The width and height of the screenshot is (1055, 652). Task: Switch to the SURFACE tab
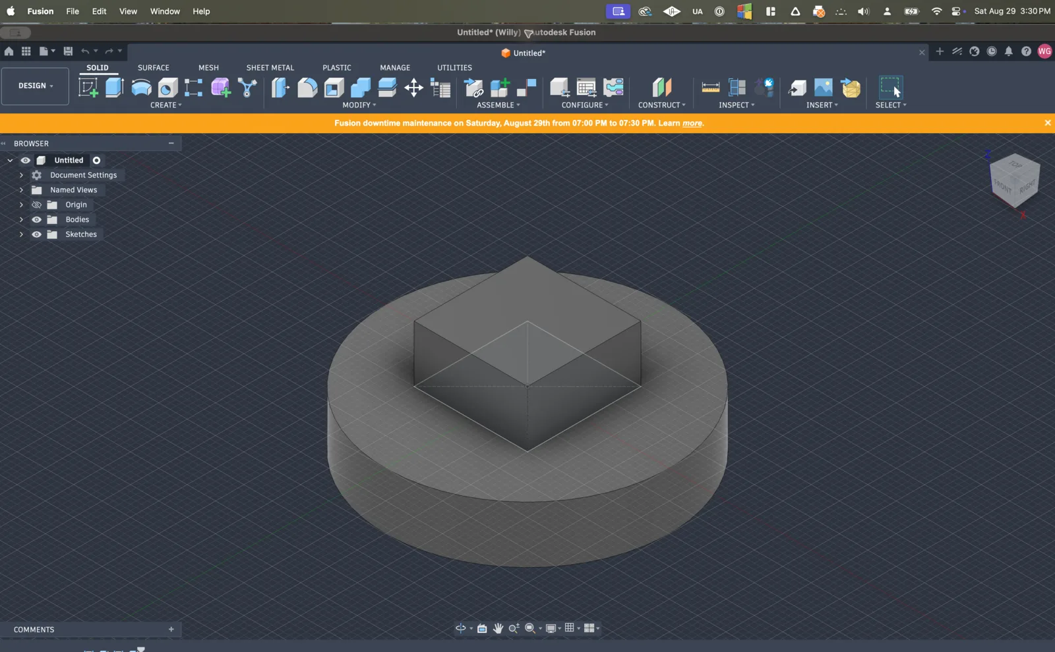(x=154, y=68)
